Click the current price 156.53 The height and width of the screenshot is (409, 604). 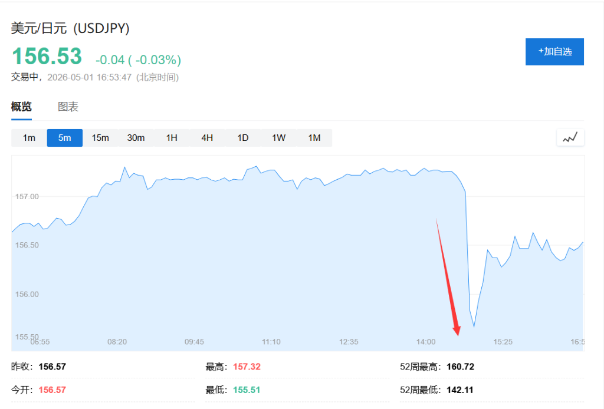click(47, 56)
